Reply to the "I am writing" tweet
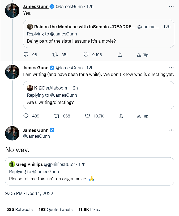The width and height of the screenshot is (179, 216). pyautogui.click(x=26, y=116)
